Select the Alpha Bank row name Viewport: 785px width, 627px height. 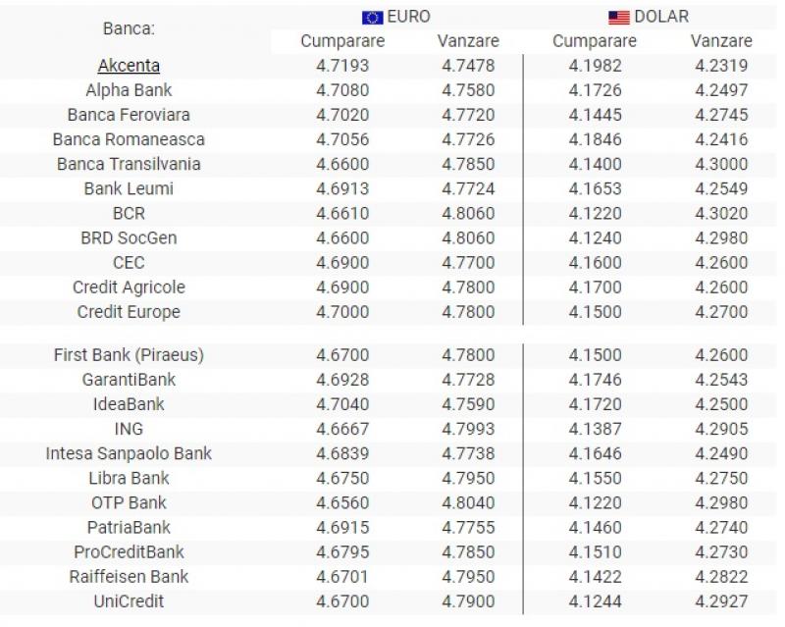(x=129, y=90)
